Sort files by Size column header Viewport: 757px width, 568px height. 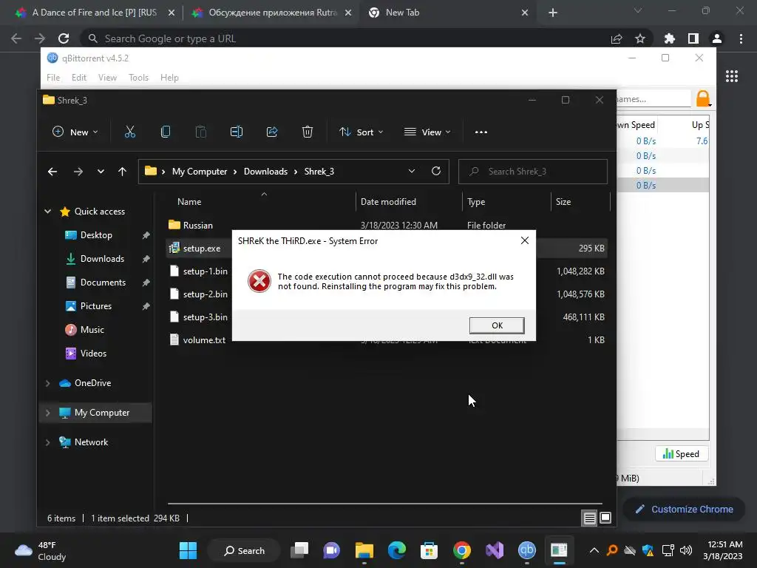click(x=563, y=202)
